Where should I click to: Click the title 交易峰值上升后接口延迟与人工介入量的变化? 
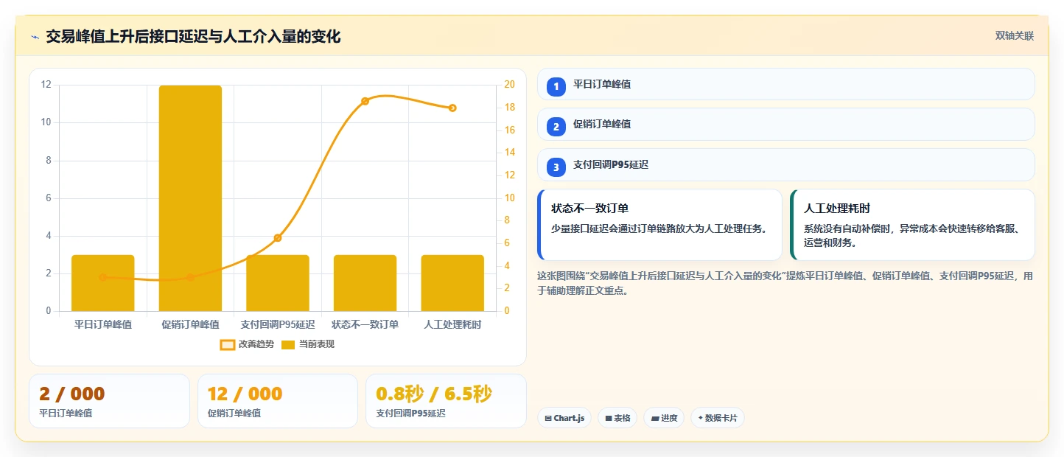(193, 37)
